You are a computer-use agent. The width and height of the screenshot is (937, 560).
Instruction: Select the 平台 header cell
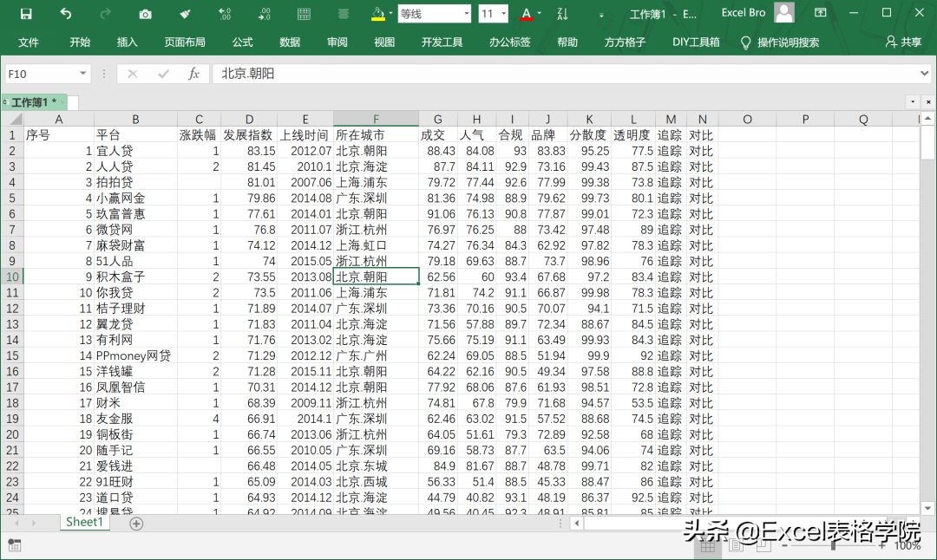pyautogui.click(x=135, y=135)
